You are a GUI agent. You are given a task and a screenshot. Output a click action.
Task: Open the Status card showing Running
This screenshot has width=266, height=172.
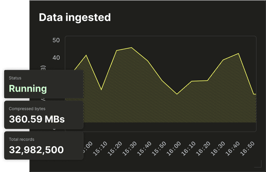(44, 84)
